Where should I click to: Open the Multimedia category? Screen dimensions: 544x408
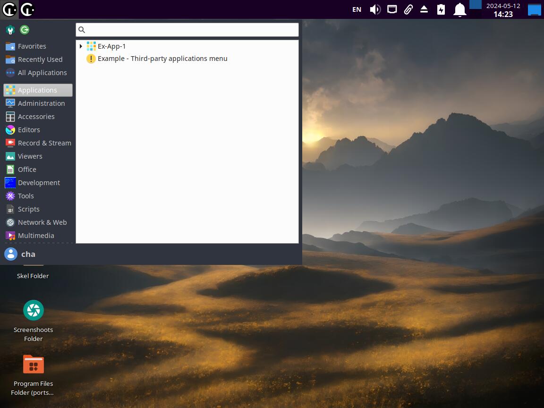coord(38,235)
